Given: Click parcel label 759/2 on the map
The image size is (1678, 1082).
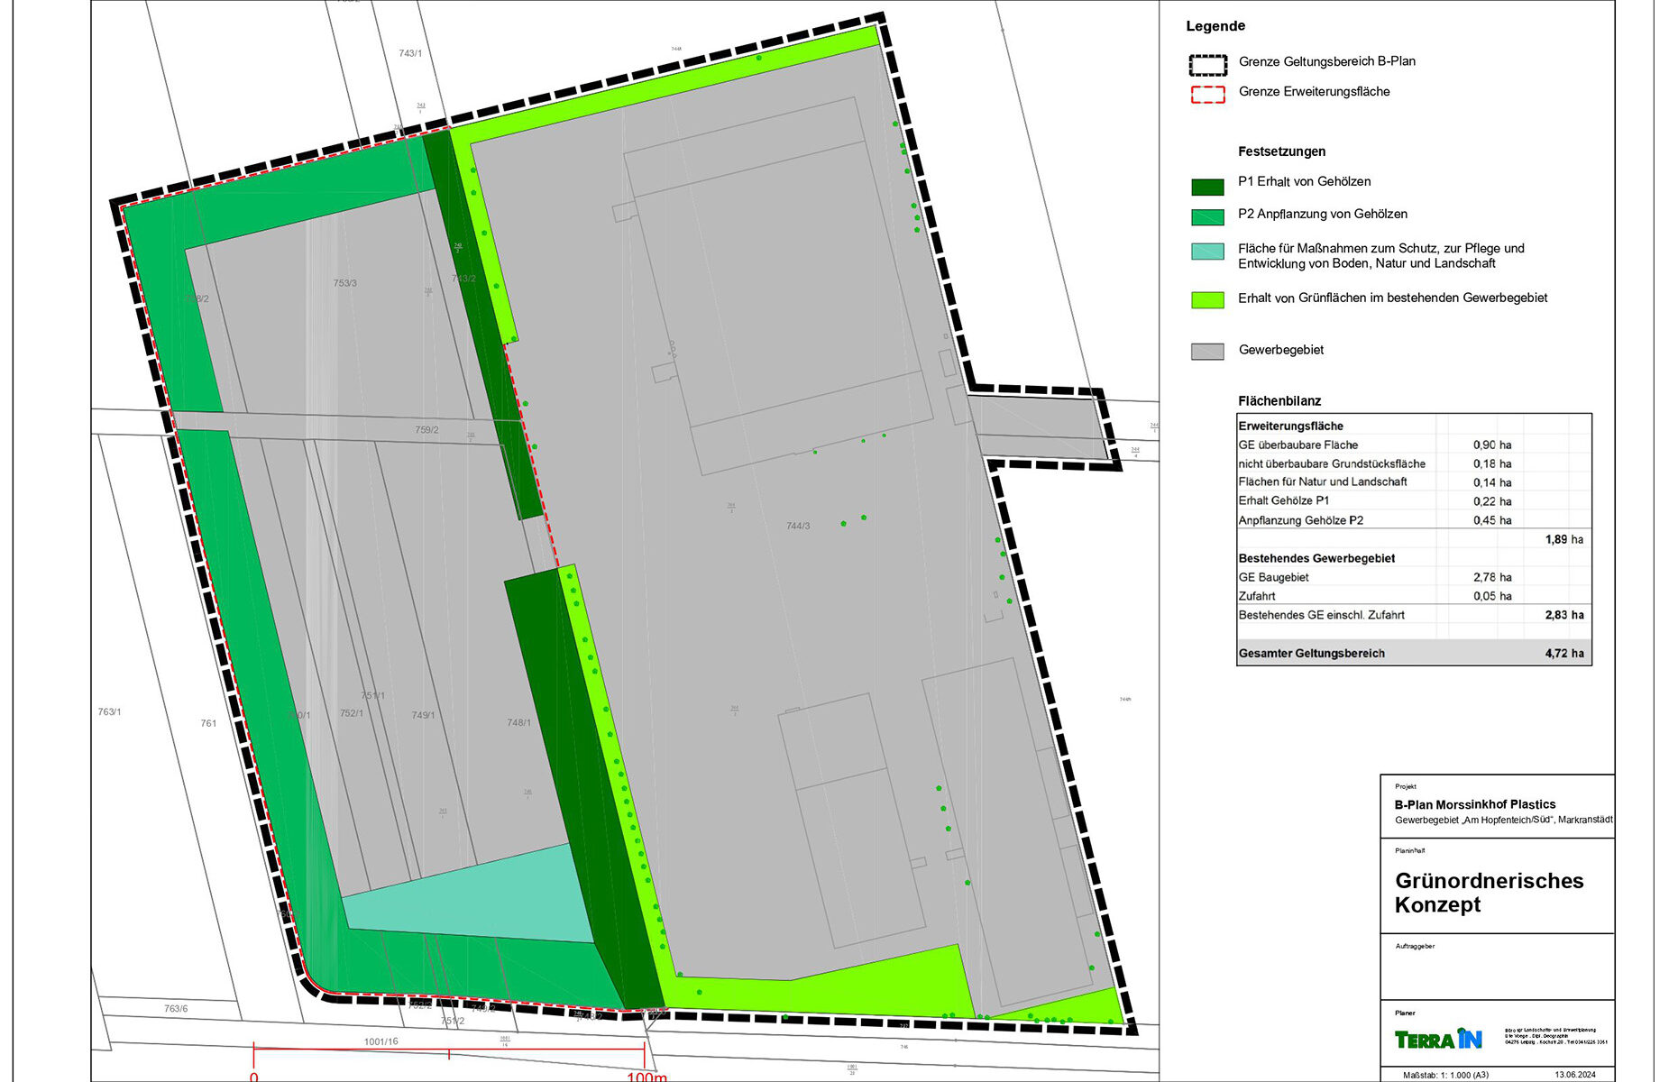Looking at the screenshot, I should click(426, 430).
